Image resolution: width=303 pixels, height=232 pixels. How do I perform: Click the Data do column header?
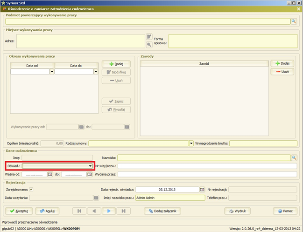pyautogui.click(x=76, y=66)
